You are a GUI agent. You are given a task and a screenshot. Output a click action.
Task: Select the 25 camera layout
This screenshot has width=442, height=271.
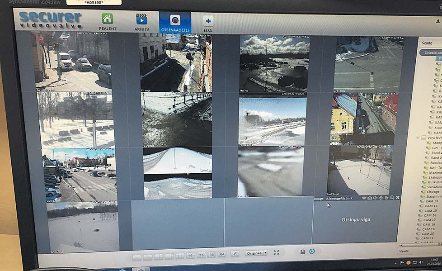[201, 255]
